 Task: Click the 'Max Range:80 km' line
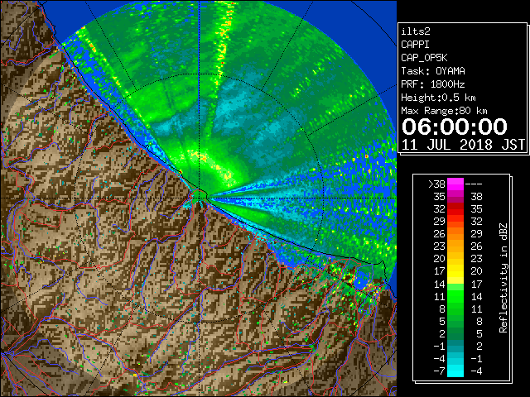(444, 111)
